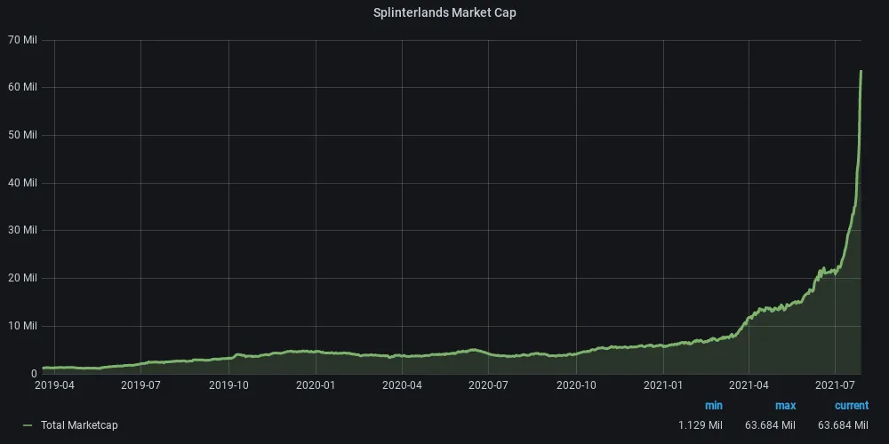889x444 pixels.
Task: Click the 40 Mil y-axis label
Action: tap(23, 182)
